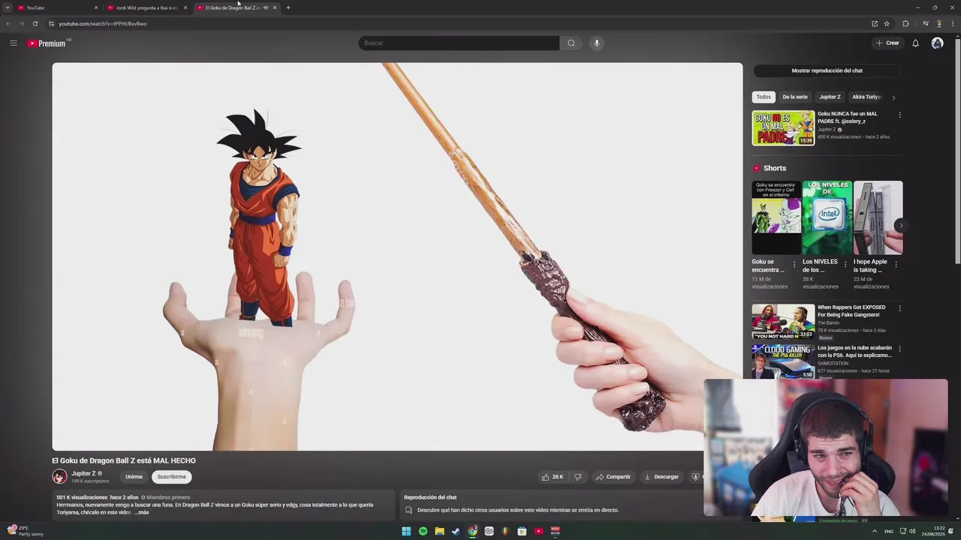Select the 'Jupiter Z' filter chip

pos(830,97)
